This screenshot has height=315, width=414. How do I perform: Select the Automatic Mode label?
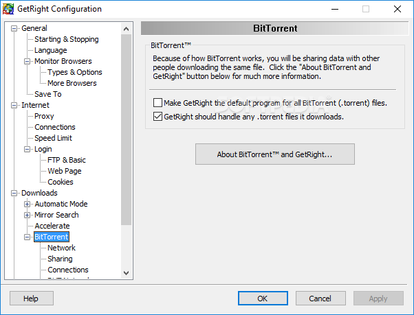tap(61, 204)
